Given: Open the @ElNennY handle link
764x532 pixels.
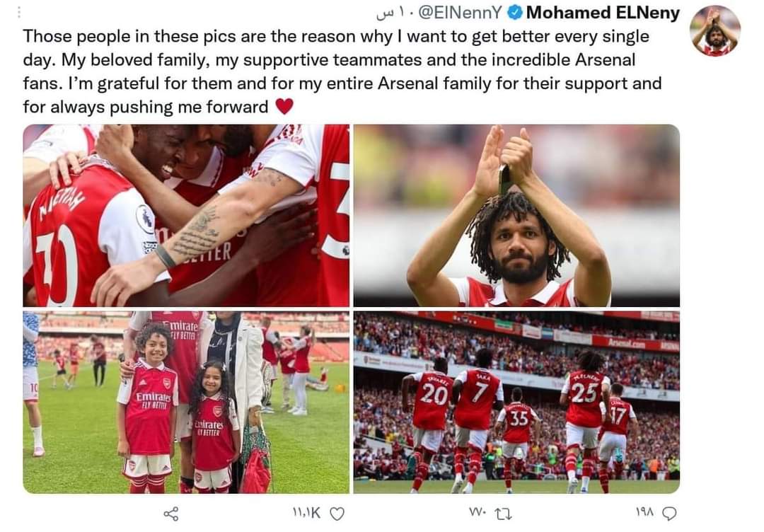Looking at the screenshot, I should click(x=460, y=13).
